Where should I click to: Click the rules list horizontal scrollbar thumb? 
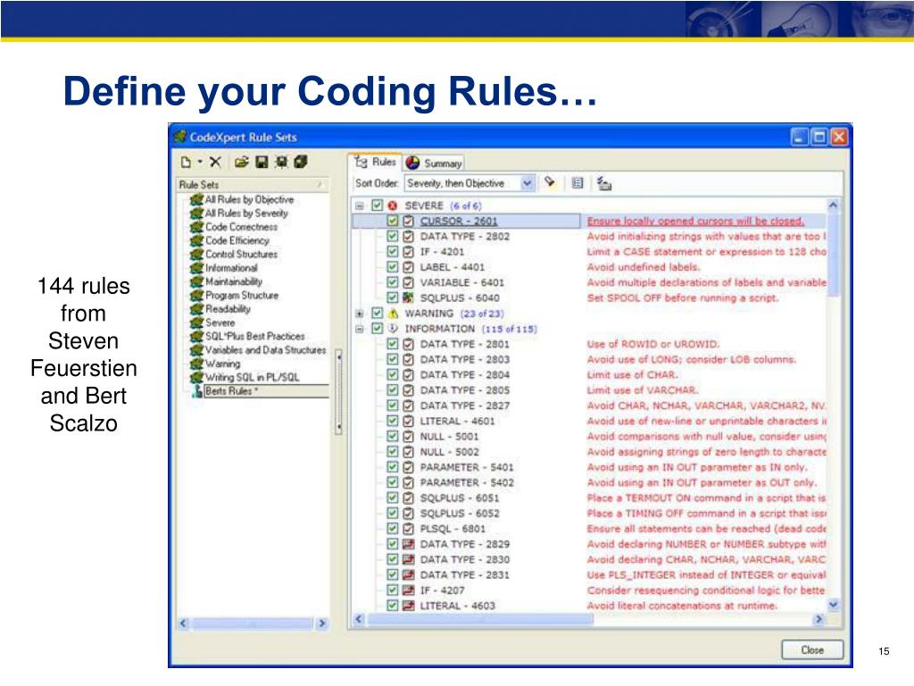point(480,619)
